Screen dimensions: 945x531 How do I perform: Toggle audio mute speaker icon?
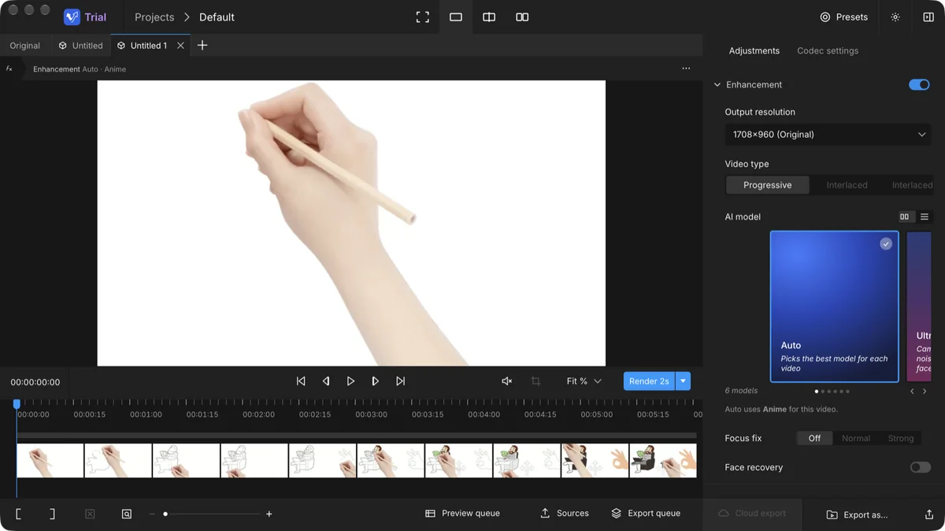click(507, 381)
